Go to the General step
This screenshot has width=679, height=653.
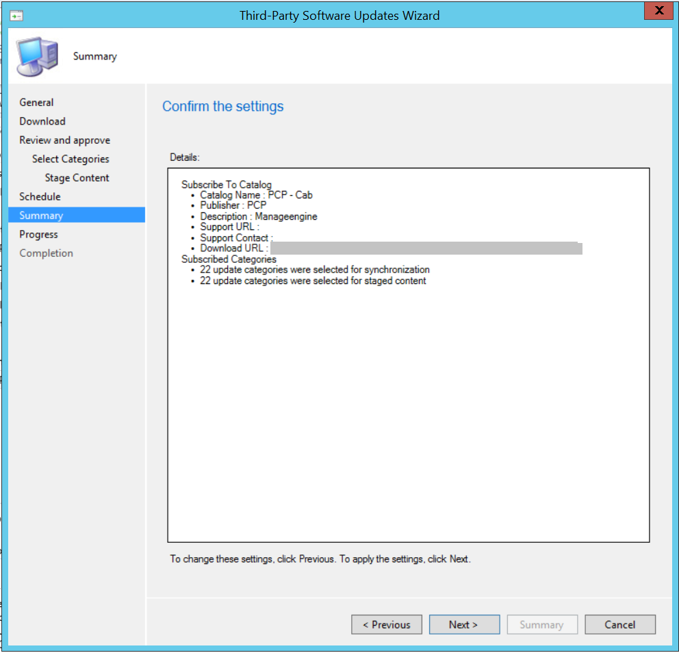point(36,102)
